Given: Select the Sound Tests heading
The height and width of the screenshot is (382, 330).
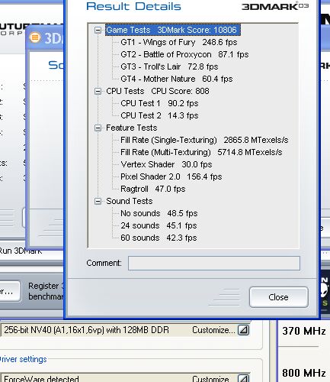Looking at the screenshot, I should click(x=130, y=201).
